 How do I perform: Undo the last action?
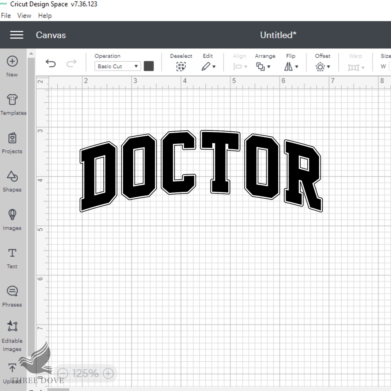[51, 64]
